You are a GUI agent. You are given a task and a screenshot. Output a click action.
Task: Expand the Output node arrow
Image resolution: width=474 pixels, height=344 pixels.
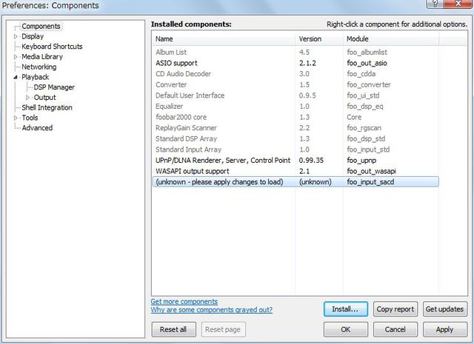(x=28, y=98)
